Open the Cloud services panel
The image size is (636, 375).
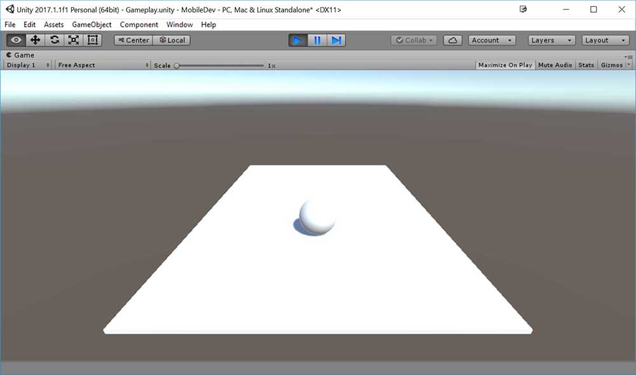click(x=452, y=40)
